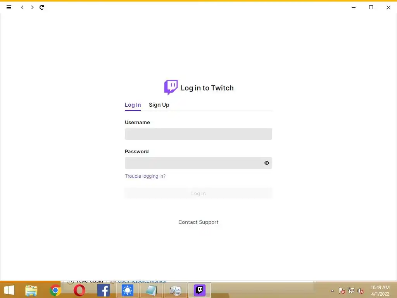397x298 pixels.
Task: Switch to the Log In tab
Action: click(133, 105)
